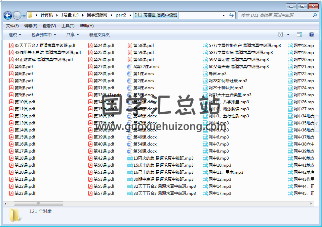
Task: Select Word icon of A第52课.docx
Action: click(x=129, y=67)
